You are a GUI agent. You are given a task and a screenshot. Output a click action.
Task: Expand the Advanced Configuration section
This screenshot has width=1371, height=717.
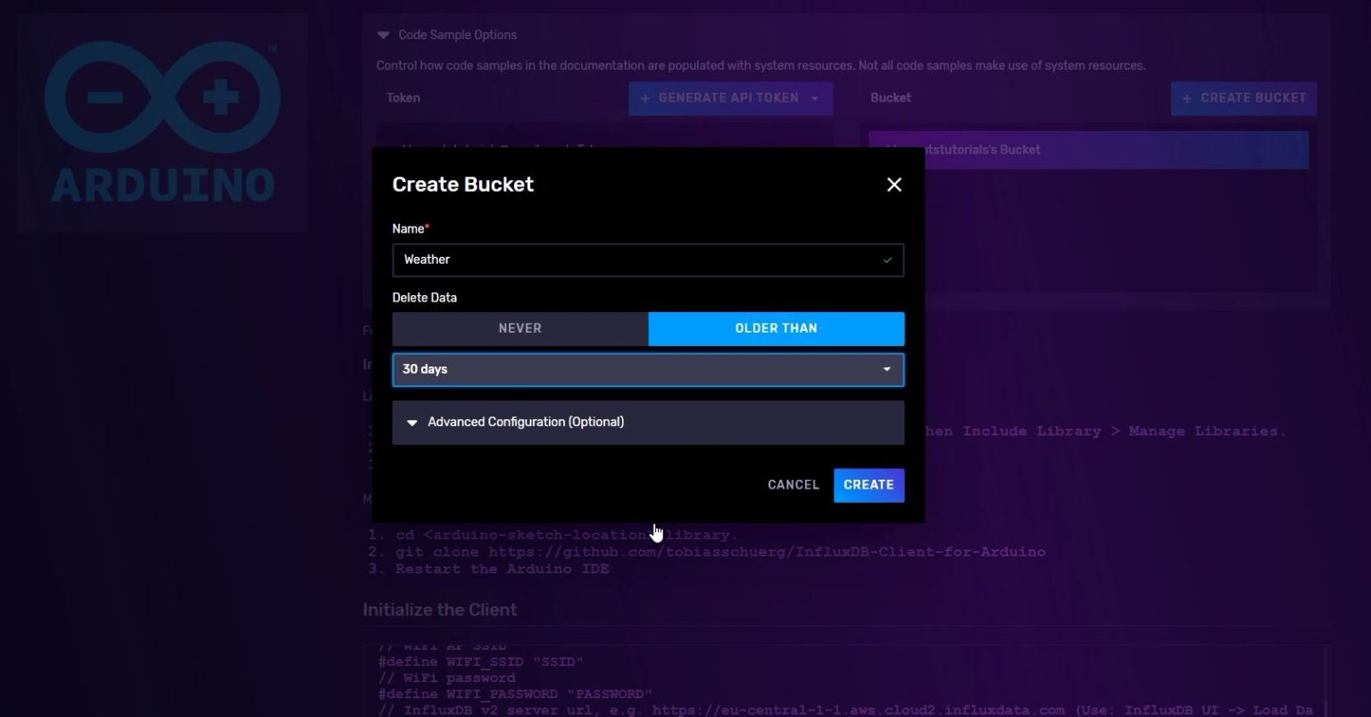tap(526, 422)
